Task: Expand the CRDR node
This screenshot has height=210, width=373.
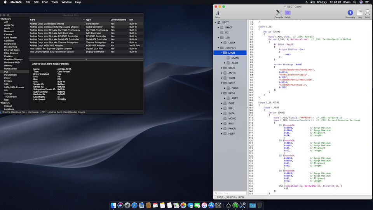Action: pos(225,88)
